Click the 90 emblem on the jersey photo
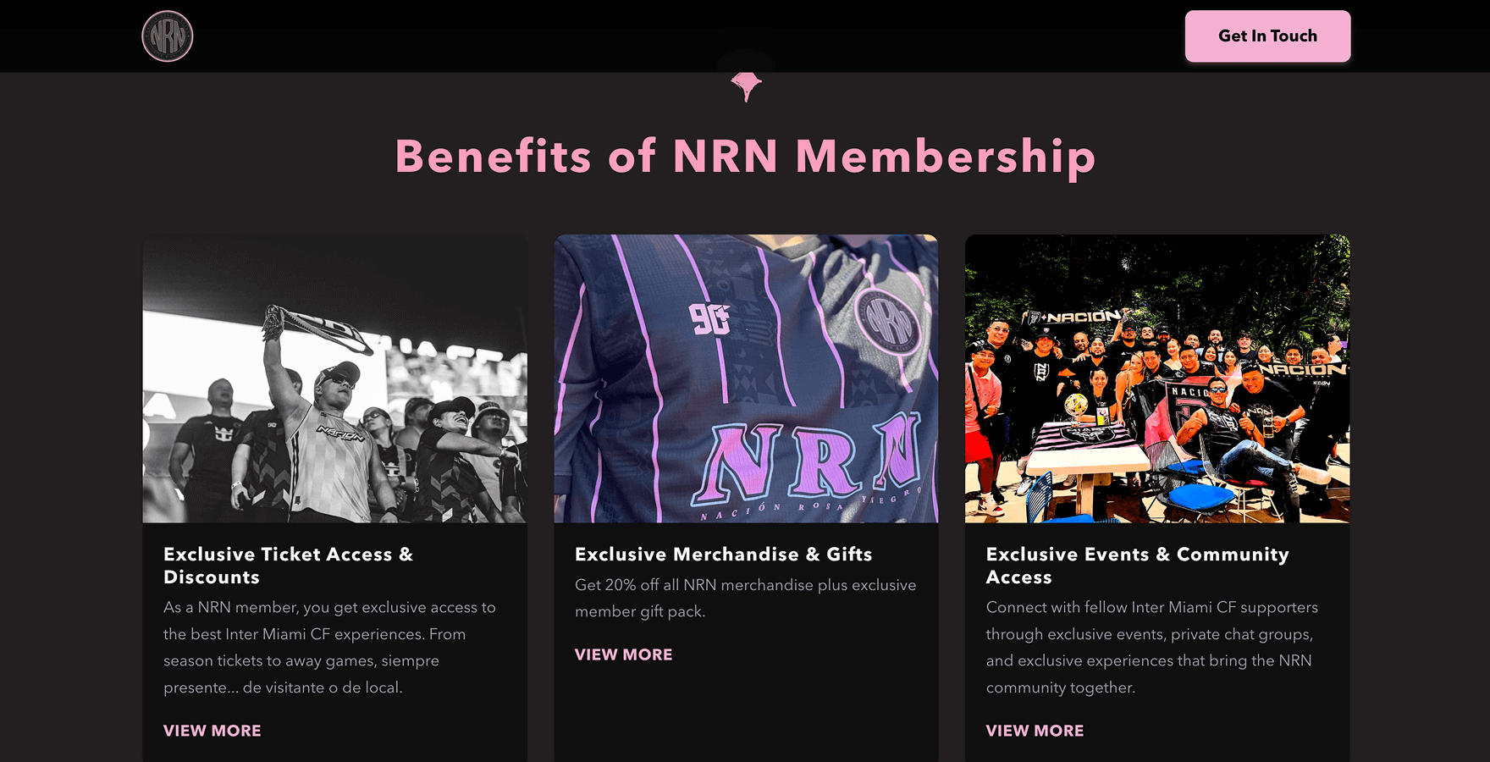 click(709, 318)
